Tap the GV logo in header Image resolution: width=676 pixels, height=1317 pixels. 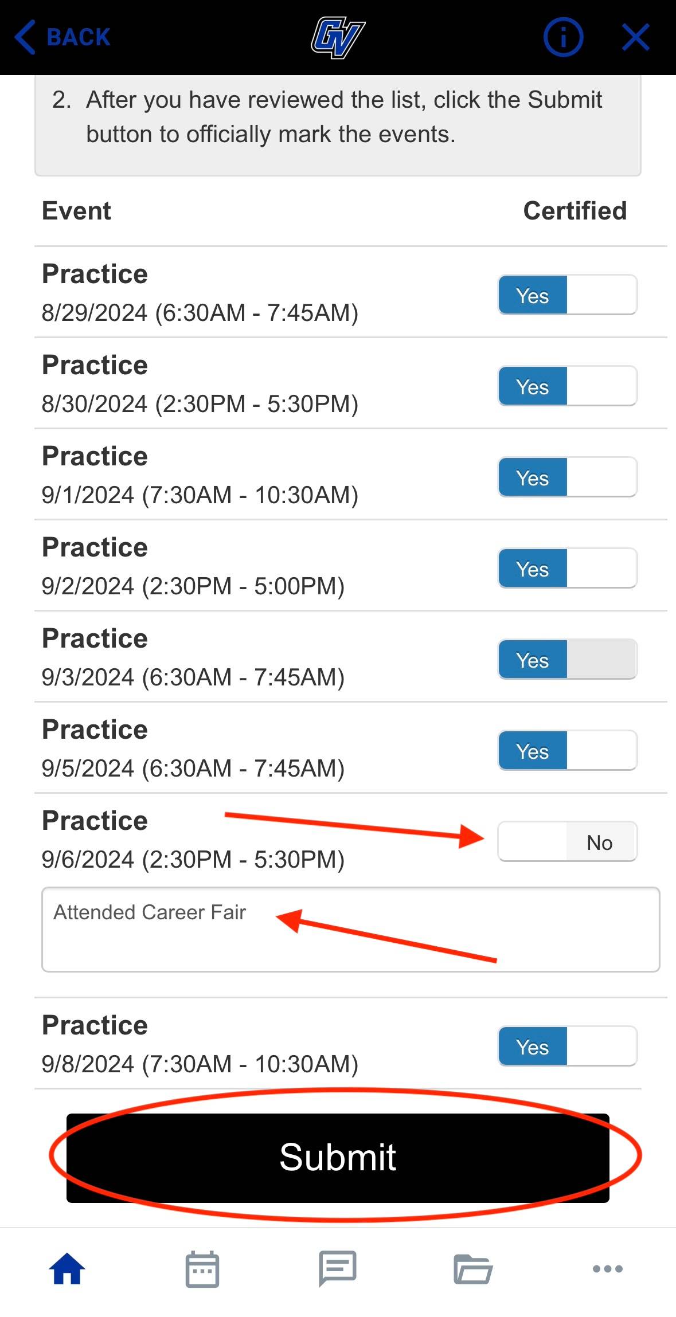point(338,38)
